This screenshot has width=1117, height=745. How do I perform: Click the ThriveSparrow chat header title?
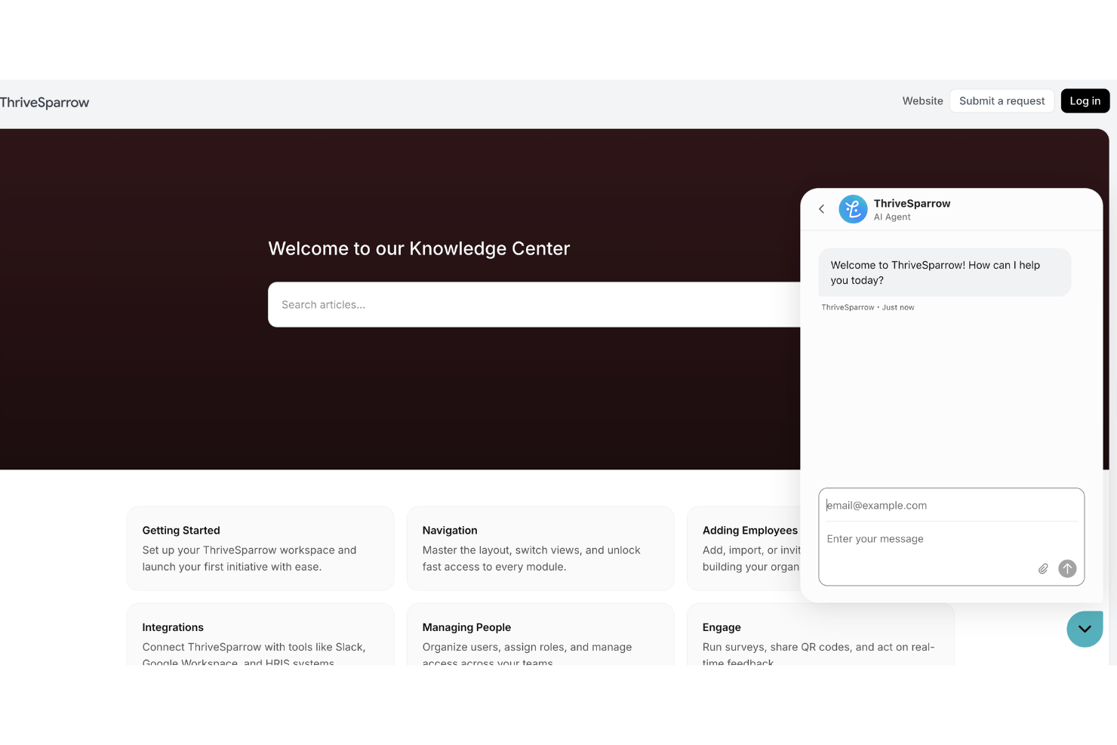click(912, 204)
